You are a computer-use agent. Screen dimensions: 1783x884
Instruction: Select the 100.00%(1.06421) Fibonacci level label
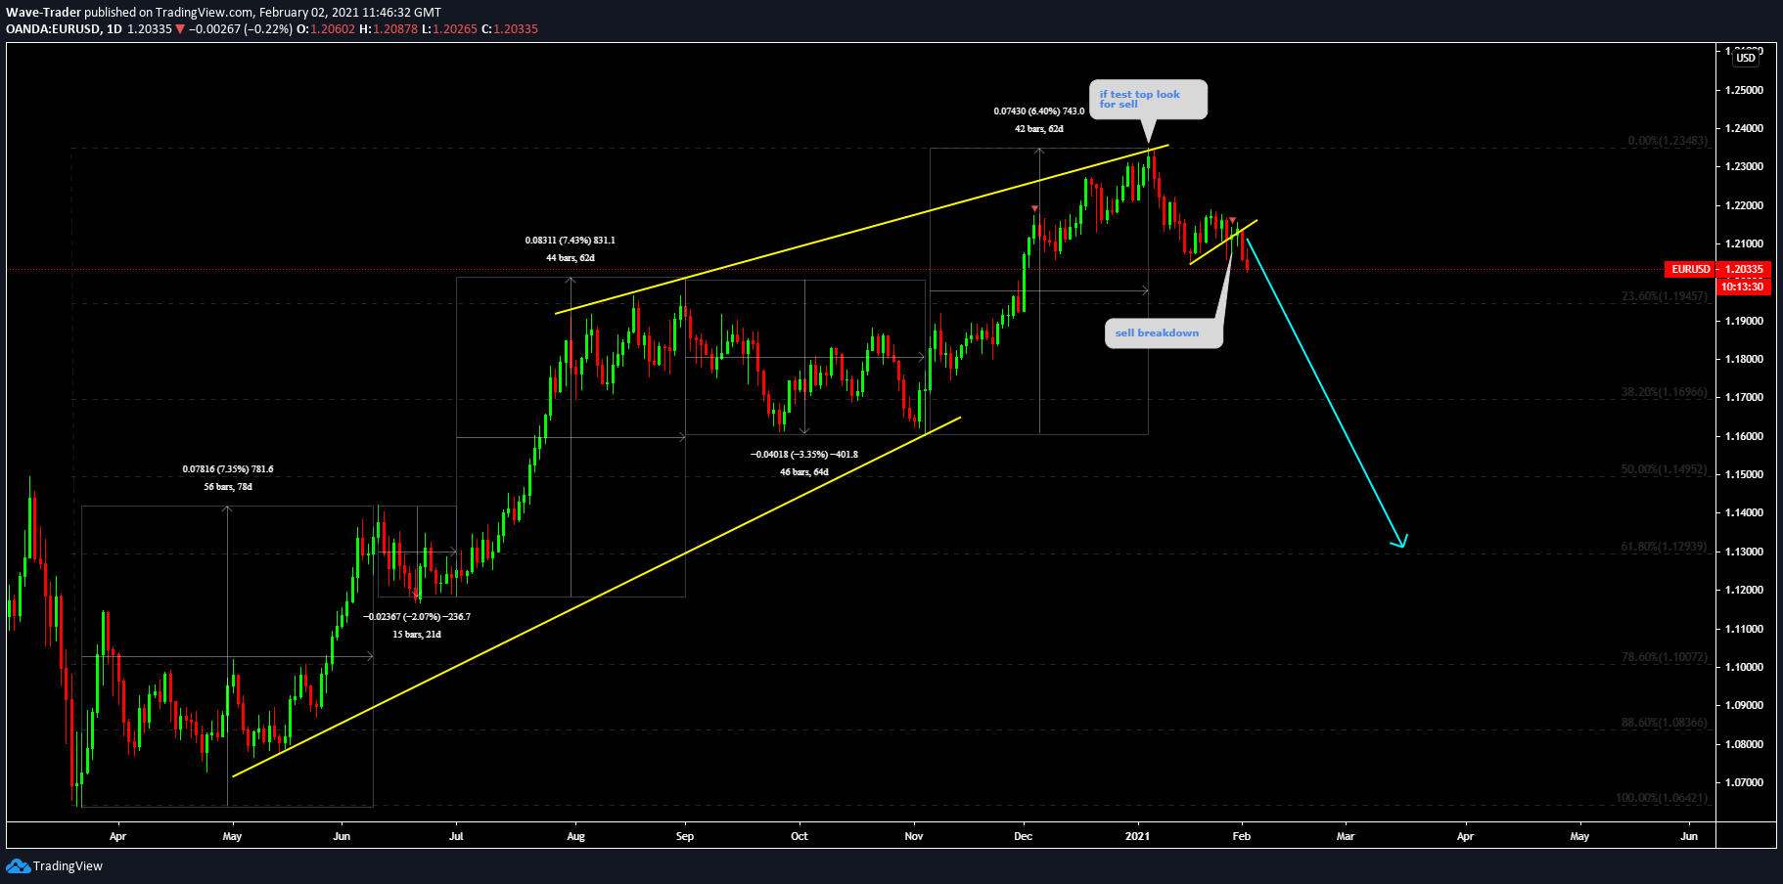pyautogui.click(x=1662, y=798)
